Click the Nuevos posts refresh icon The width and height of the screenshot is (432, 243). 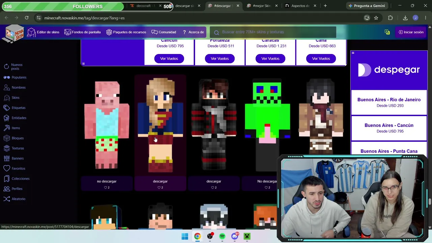click(6, 67)
